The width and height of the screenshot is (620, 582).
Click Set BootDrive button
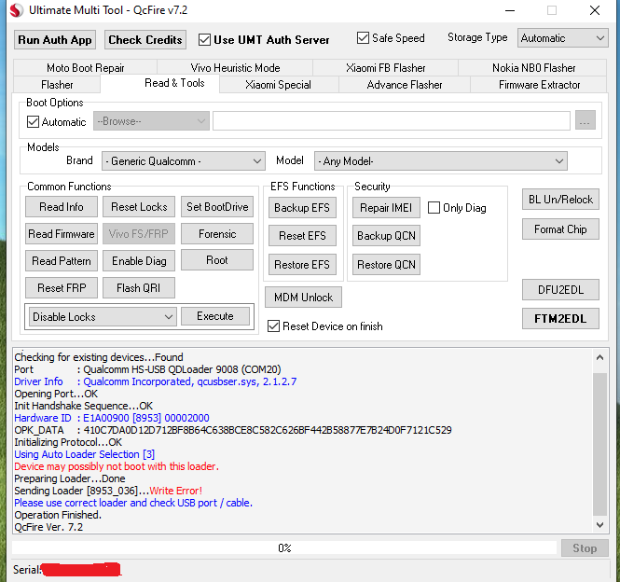217,207
